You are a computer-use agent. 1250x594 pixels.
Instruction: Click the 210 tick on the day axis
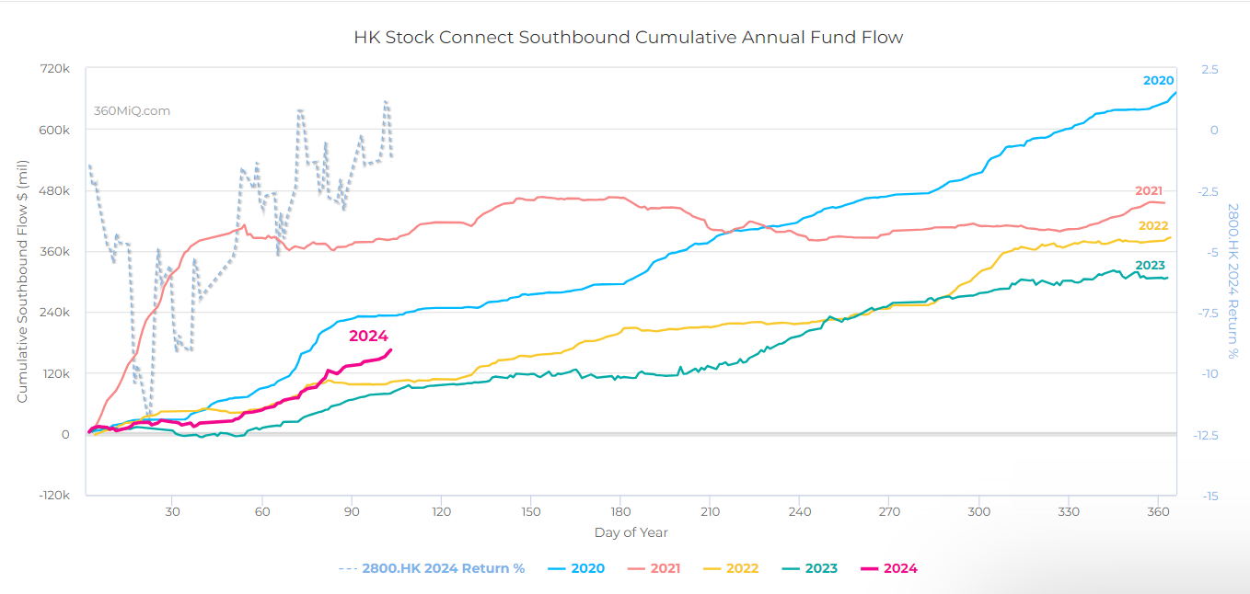pyautogui.click(x=710, y=511)
